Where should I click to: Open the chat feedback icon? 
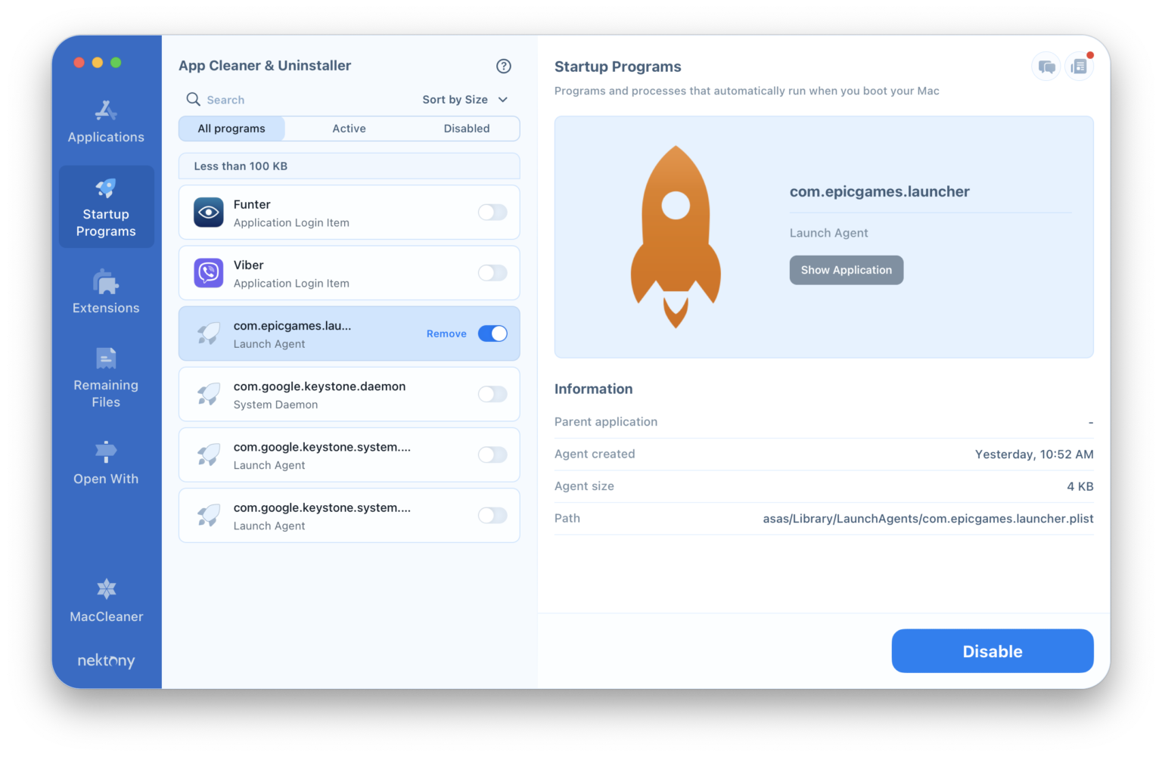[1046, 67]
